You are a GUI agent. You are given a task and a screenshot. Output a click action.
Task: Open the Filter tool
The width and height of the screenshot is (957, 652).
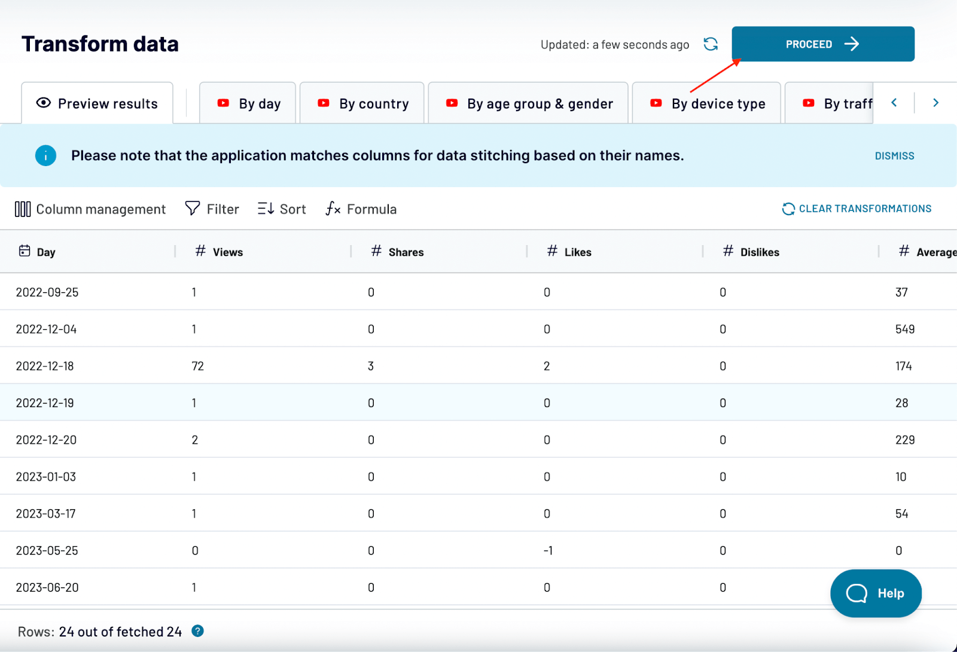tap(212, 209)
